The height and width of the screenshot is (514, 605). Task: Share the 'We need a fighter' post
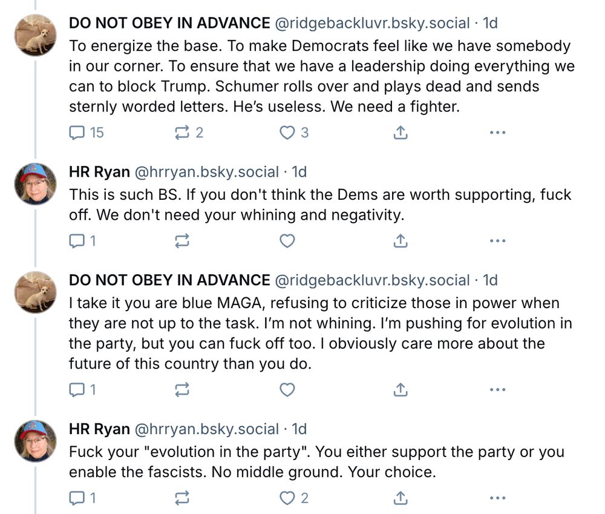(x=400, y=133)
